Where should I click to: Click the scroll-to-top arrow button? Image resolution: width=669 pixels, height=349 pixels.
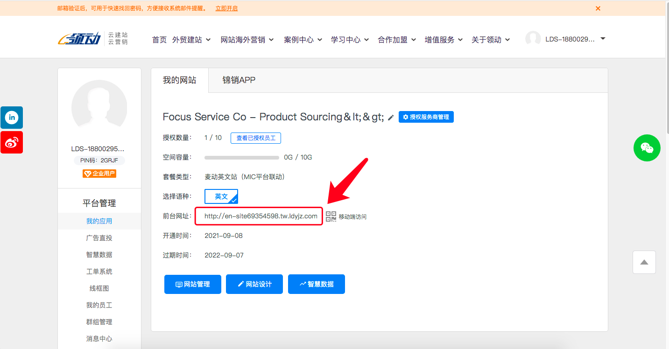click(x=644, y=262)
